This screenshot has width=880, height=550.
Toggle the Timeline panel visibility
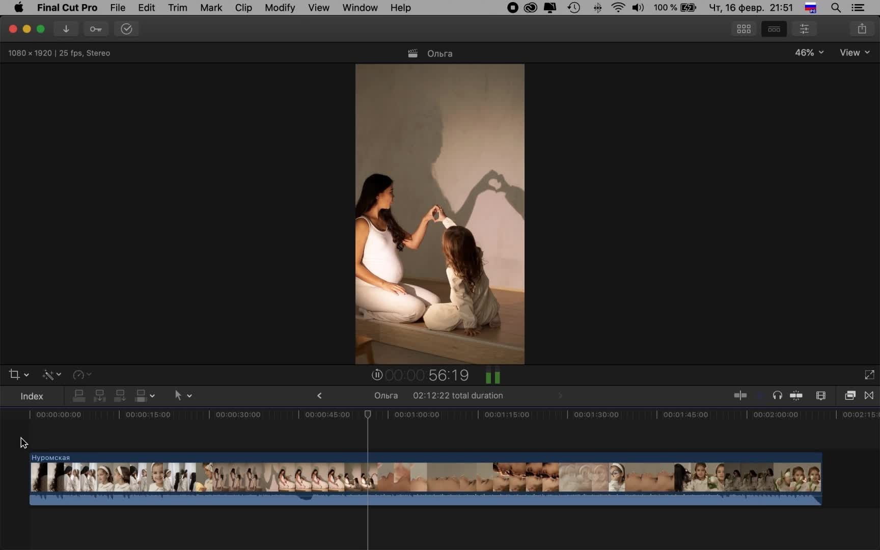point(774,29)
